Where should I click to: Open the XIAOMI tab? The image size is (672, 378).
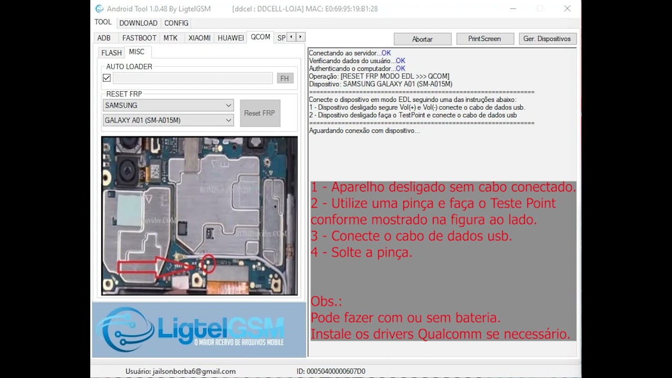point(199,38)
